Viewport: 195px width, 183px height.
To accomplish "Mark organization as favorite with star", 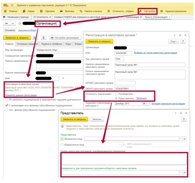I will click(x=20, y=23).
